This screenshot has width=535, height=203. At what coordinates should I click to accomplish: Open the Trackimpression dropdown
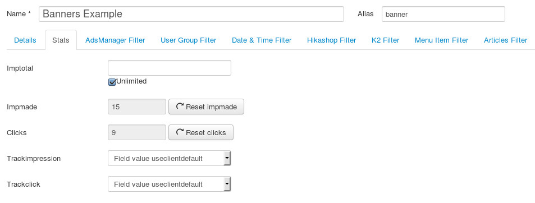[169, 158]
